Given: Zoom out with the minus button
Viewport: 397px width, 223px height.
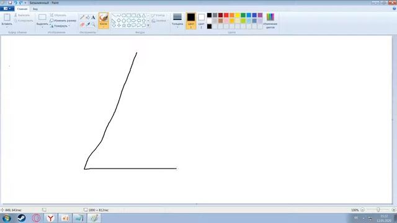Looking at the screenshot, I should (x=362, y=210).
